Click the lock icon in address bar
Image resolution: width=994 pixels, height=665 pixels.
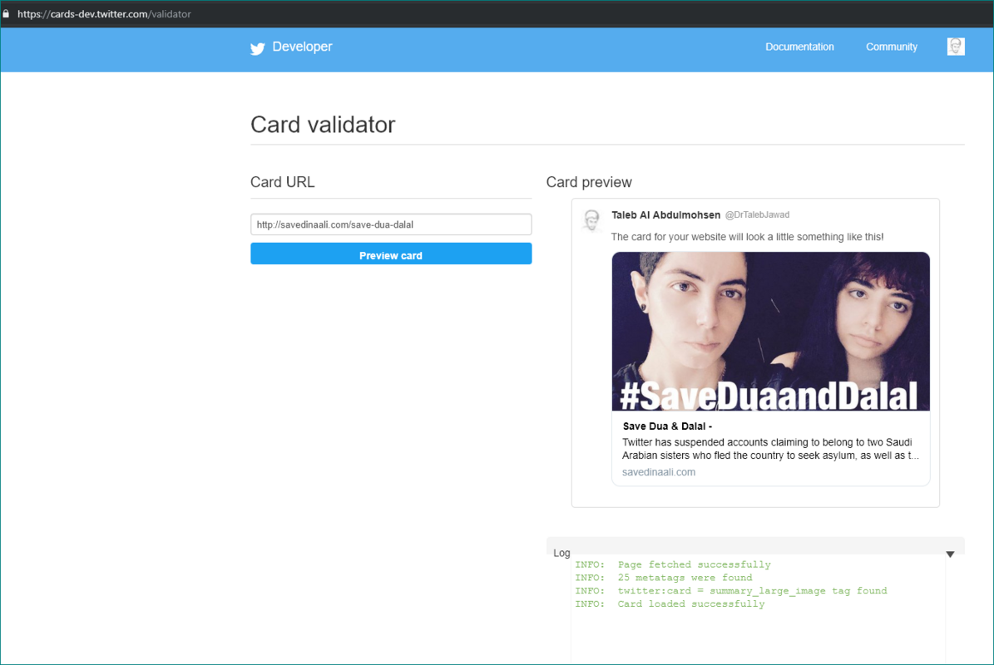click(6, 13)
